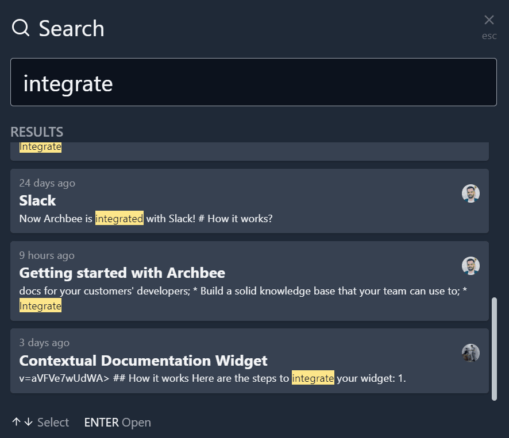Click the highlighted word integrated in the Slack result
Viewport: 509px width, 438px height.
click(119, 219)
